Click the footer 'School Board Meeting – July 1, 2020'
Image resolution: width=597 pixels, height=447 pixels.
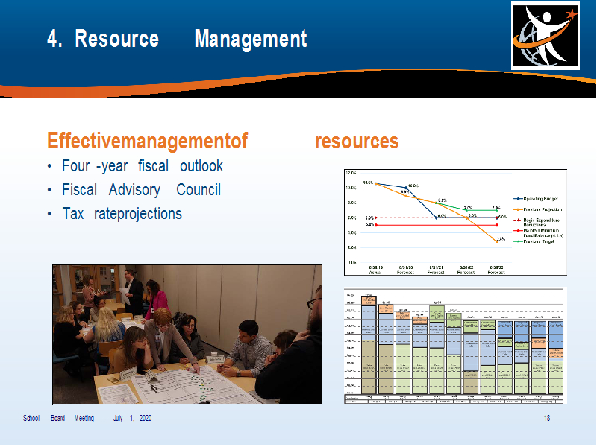tap(87, 419)
